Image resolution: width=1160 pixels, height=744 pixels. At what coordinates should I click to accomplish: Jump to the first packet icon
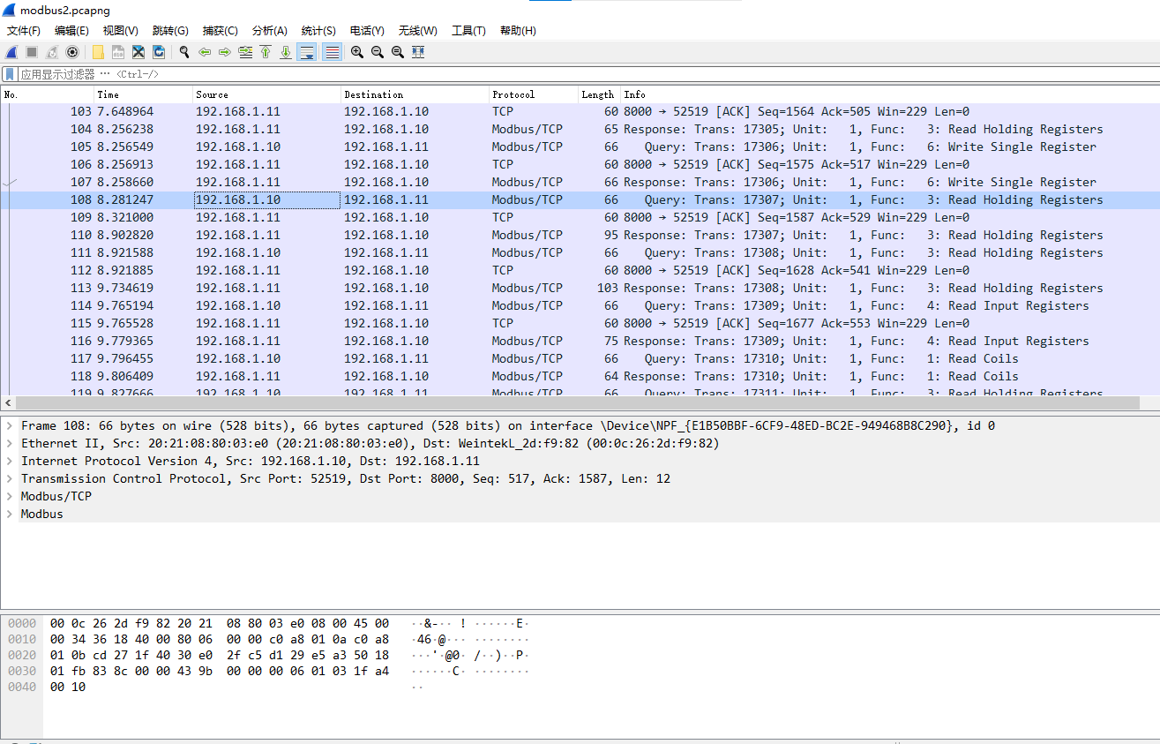point(266,52)
